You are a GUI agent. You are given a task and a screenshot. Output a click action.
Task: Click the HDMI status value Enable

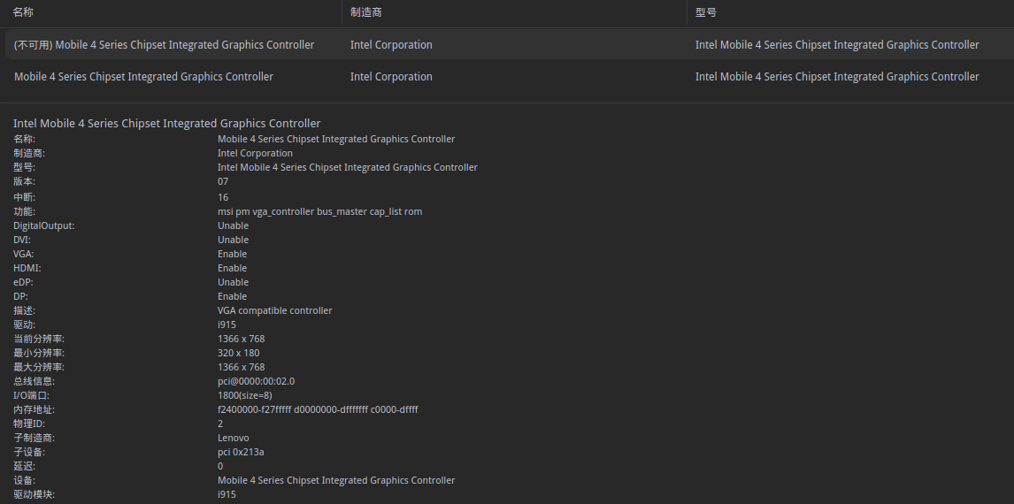pyautogui.click(x=233, y=268)
